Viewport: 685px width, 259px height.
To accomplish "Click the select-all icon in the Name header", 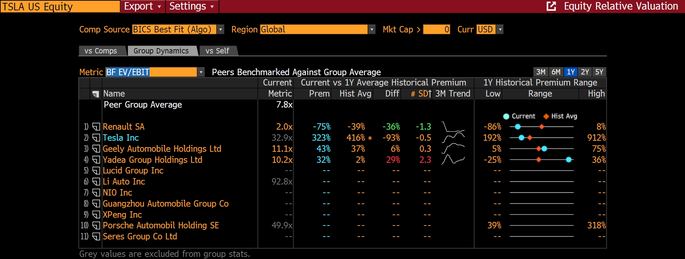I will click(95, 94).
